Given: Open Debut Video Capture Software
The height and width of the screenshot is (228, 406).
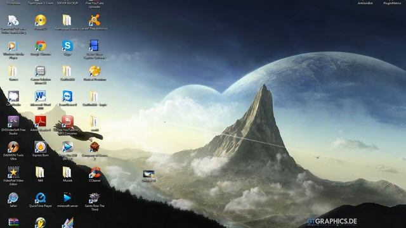Looking at the screenshot, I should [95, 46].
